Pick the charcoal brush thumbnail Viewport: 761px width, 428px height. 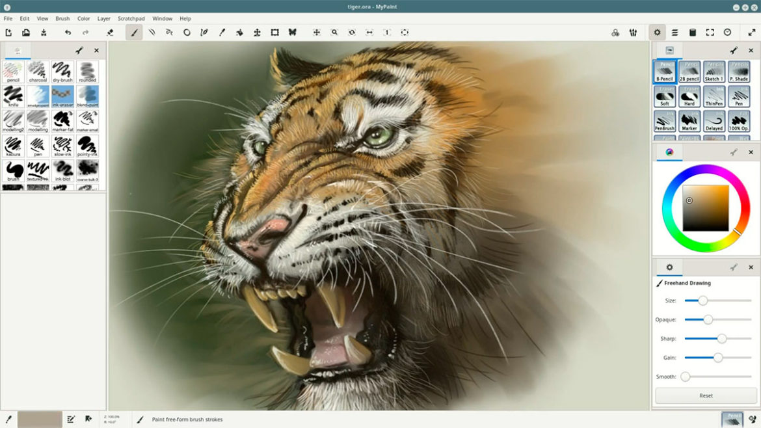point(38,72)
